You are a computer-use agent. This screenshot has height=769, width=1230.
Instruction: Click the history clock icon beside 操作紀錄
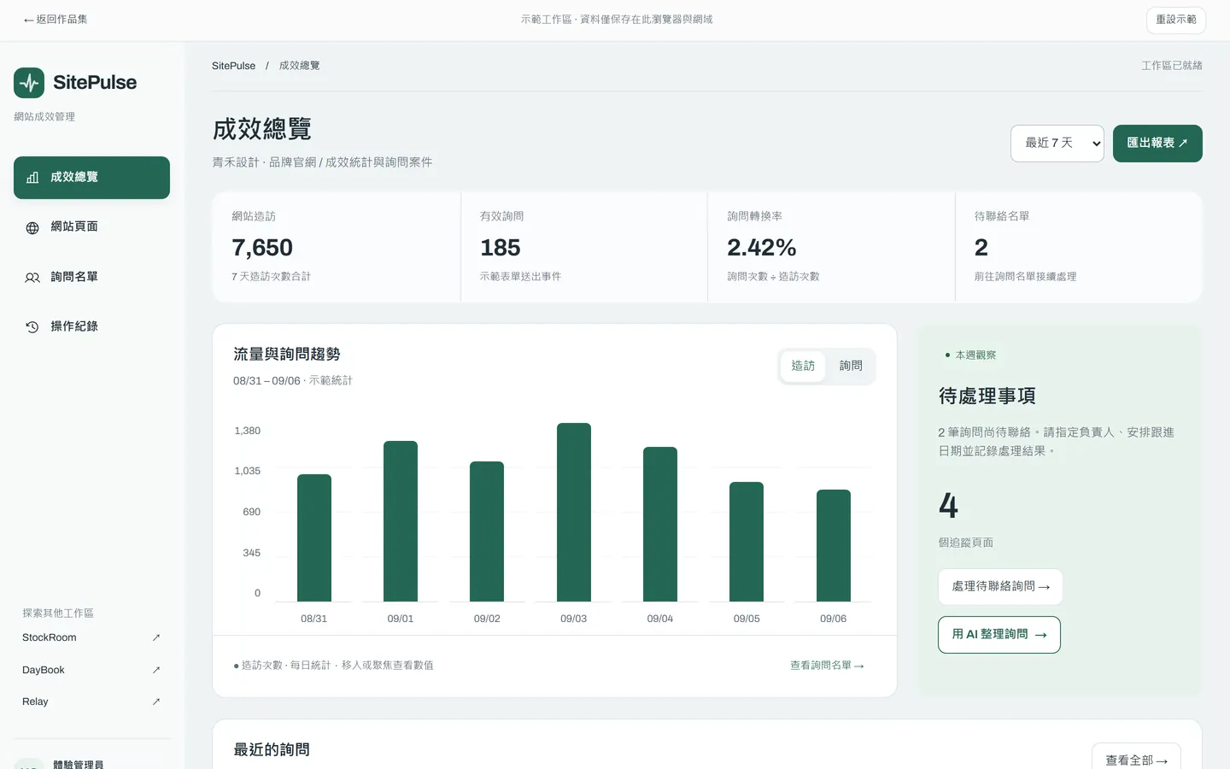pyautogui.click(x=32, y=326)
